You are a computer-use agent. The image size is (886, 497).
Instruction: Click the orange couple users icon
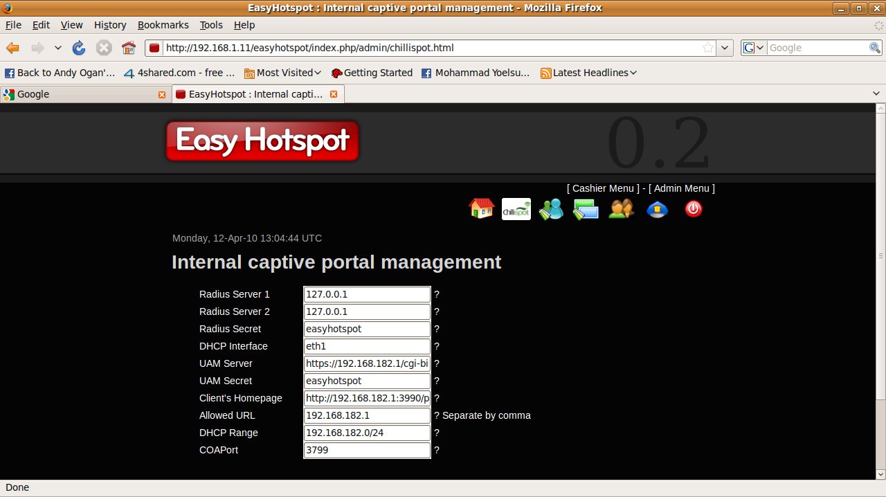pos(621,209)
